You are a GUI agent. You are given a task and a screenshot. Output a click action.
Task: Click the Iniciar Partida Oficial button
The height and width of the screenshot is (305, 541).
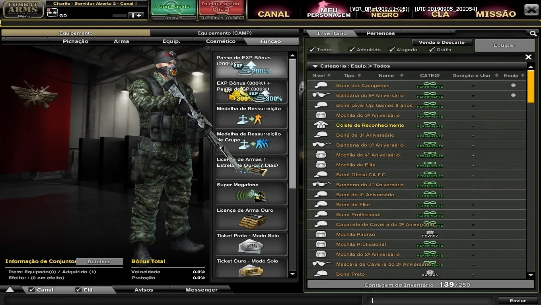pos(221,7)
